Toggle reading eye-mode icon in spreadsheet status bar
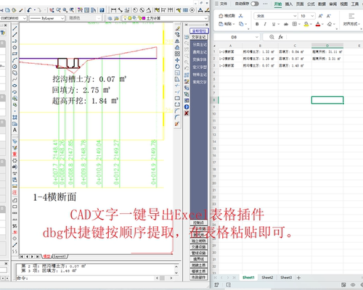 pos(353,285)
